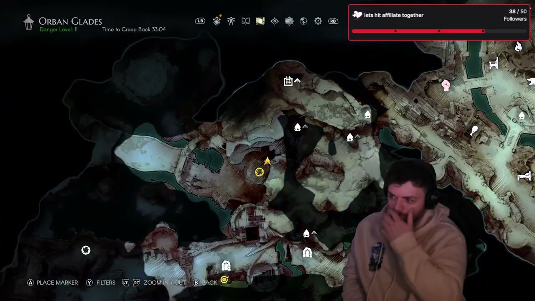Image resolution: width=535 pixels, height=301 pixels.
Task: Open the map Filters prompt
Action: tap(101, 283)
